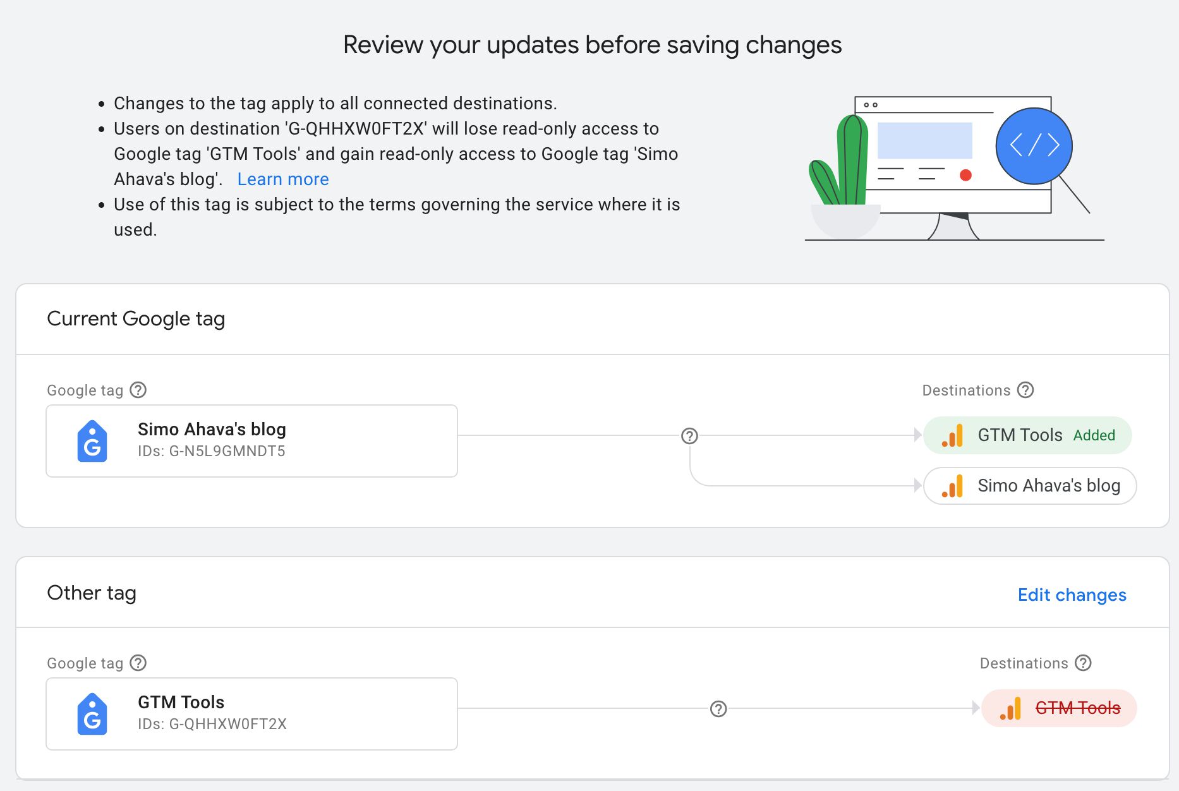
Task: Click help icon next to Destinations in Current Google tag
Action: 1025,390
